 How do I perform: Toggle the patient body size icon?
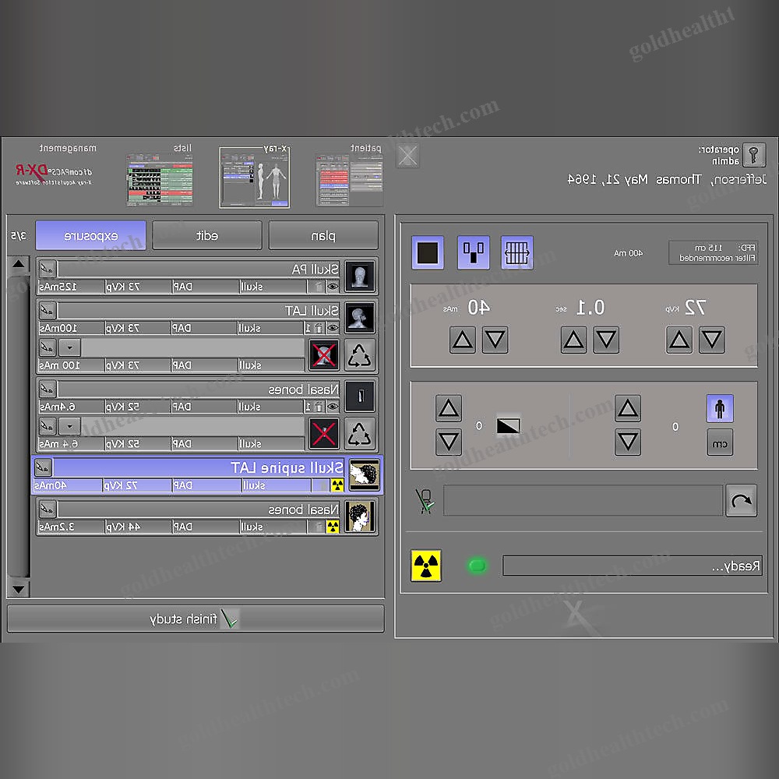pos(720,408)
